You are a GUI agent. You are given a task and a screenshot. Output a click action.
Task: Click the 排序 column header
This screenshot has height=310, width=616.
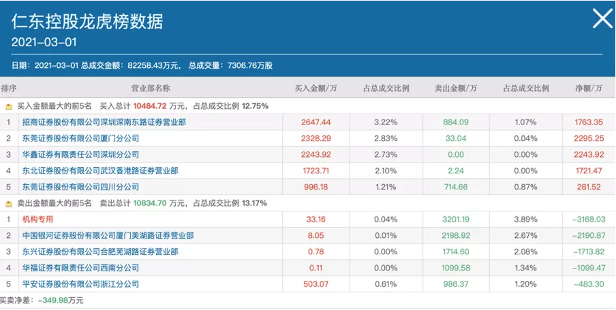(9, 88)
